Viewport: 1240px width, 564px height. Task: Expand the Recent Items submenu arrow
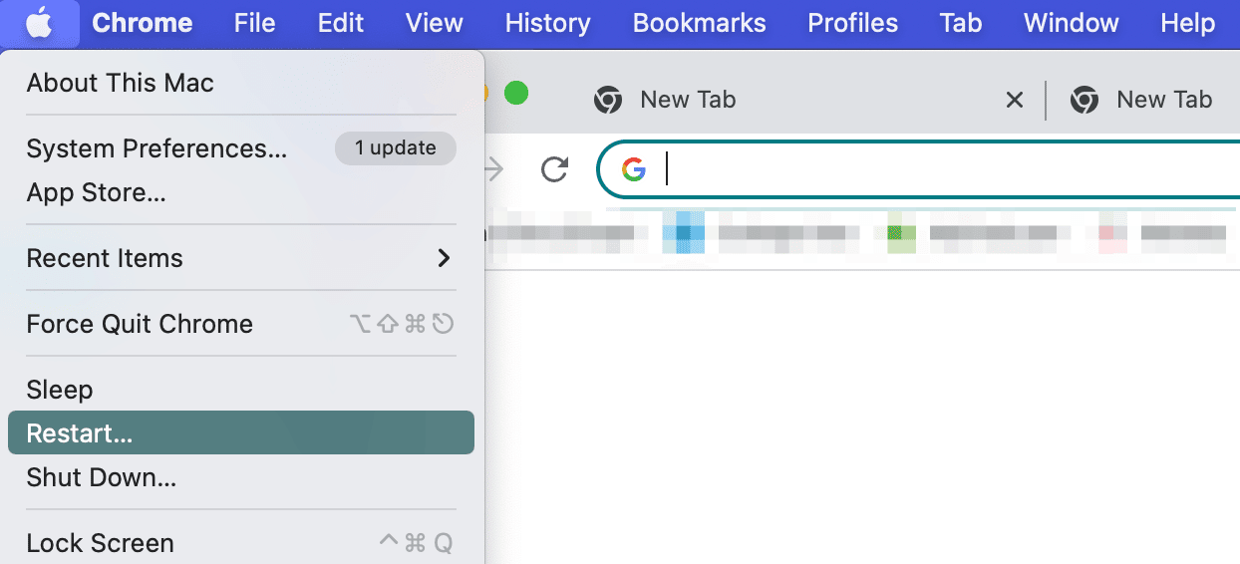tap(444, 258)
